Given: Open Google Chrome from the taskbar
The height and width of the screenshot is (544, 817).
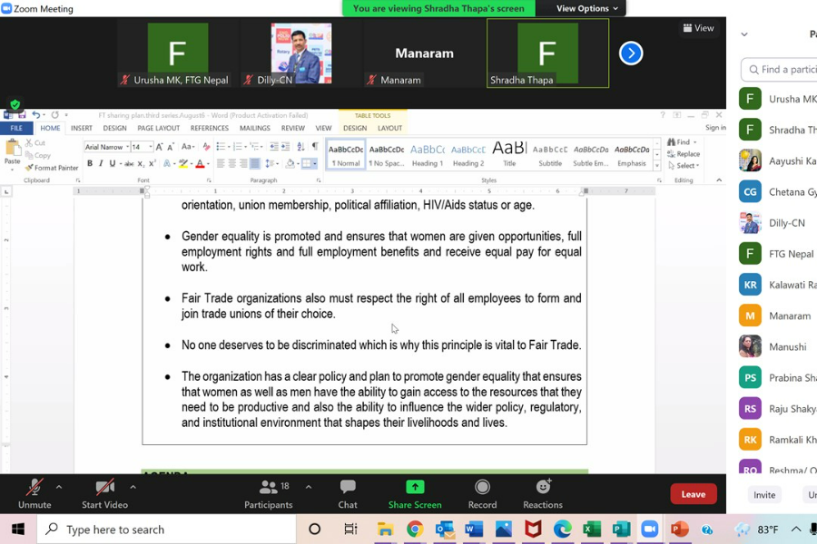Looking at the screenshot, I should (x=415, y=529).
